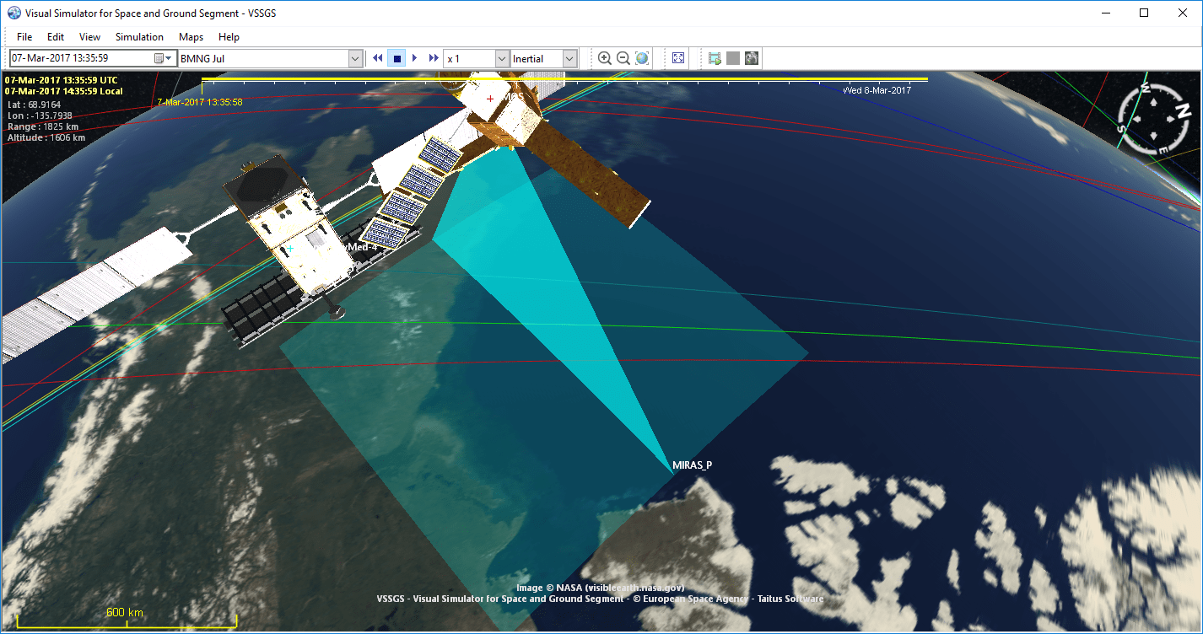Expand the BMNG Jul map dropdown
Screen dimensions: 1203x634
click(355, 58)
